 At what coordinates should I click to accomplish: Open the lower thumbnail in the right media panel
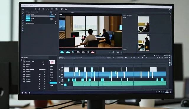click(144, 42)
